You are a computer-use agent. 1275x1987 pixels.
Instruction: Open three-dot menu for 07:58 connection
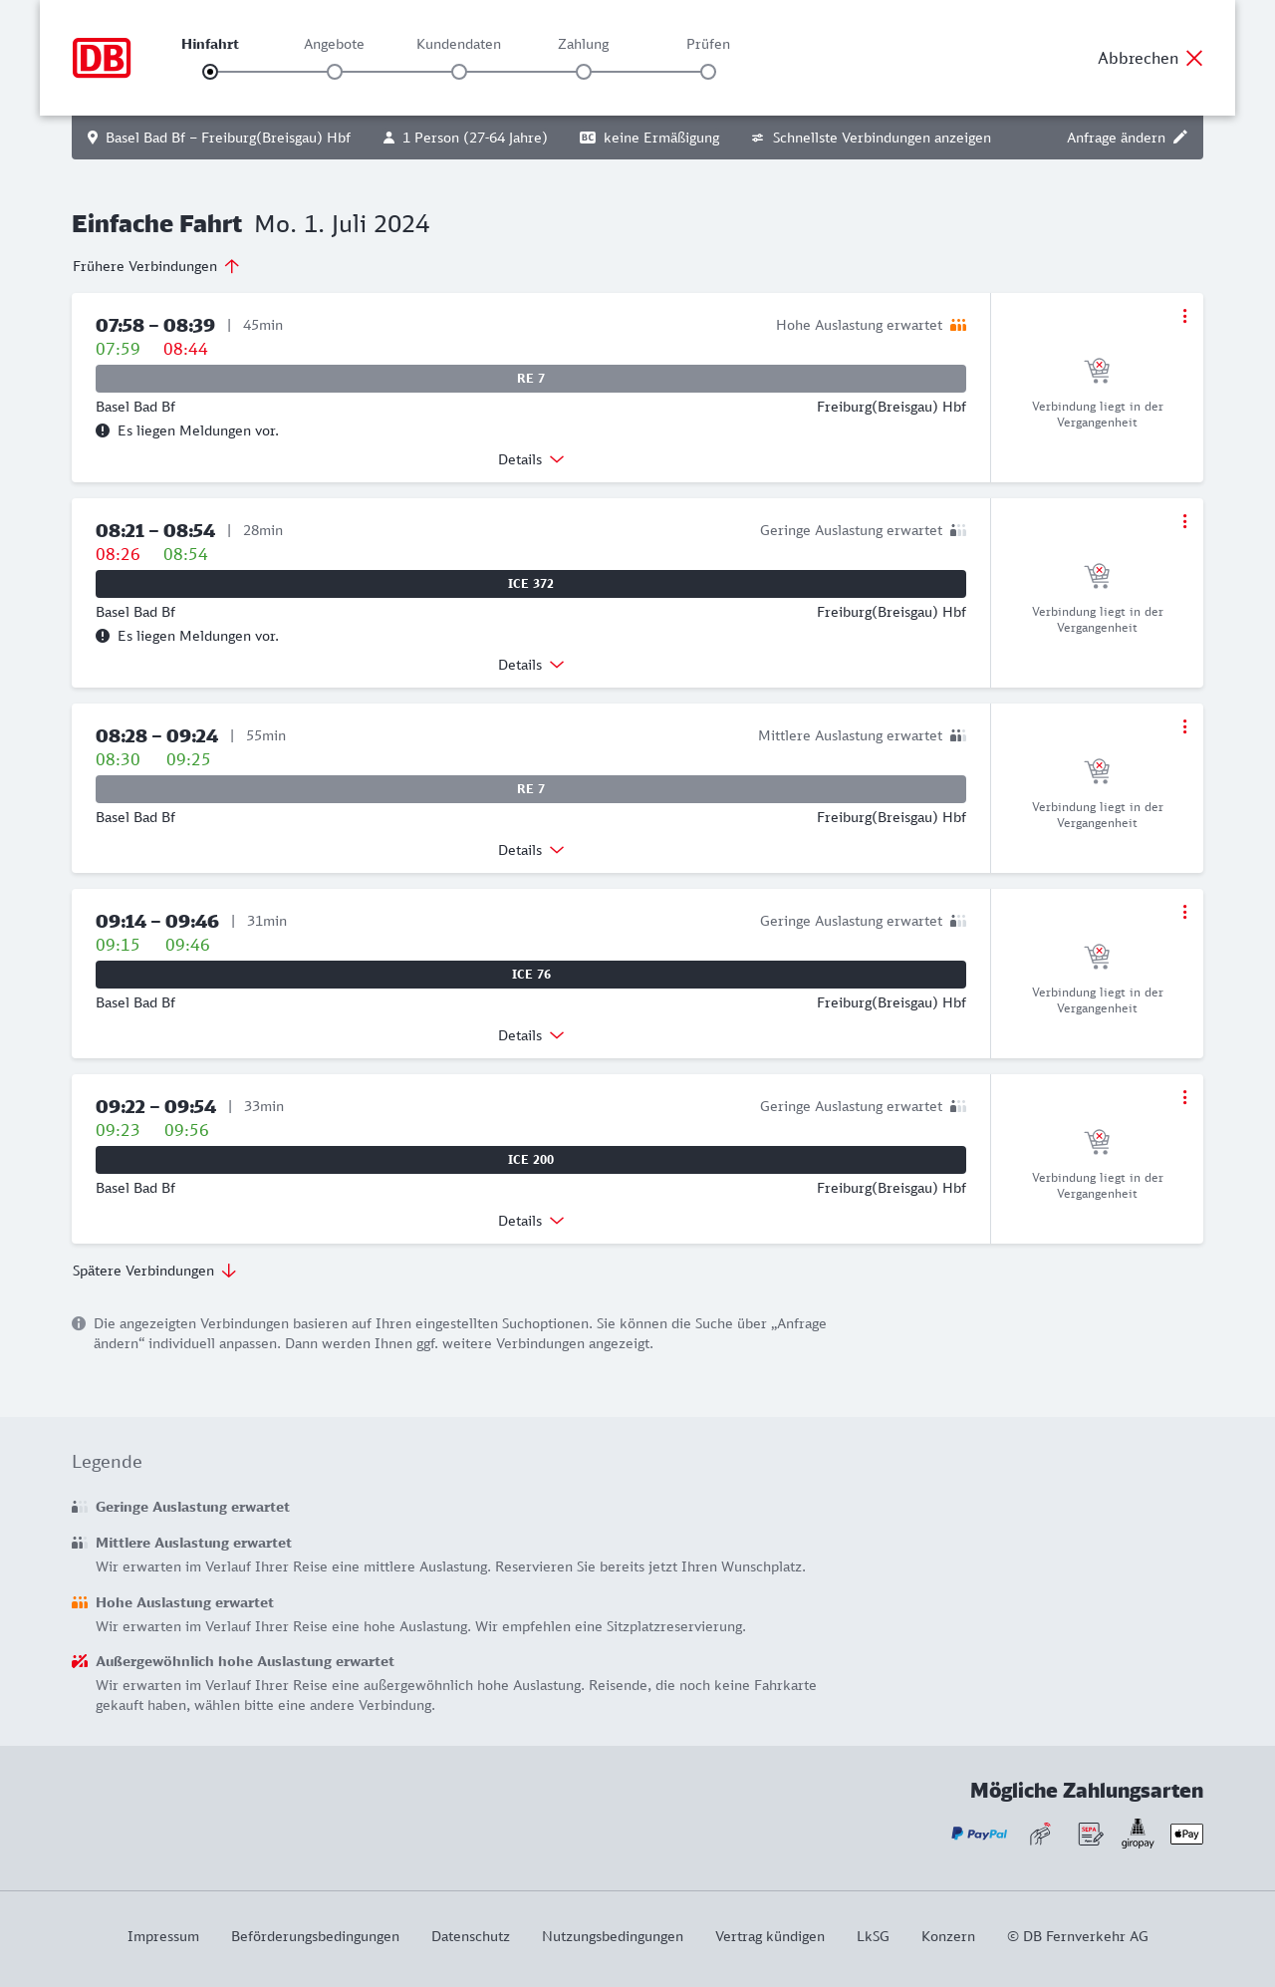tap(1184, 316)
